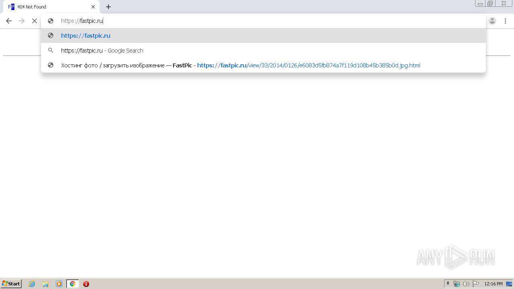
Task: Open Windows Media Player from taskbar
Action: click(x=59, y=284)
